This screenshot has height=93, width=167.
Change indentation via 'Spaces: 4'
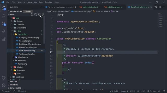tap(124, 91)
